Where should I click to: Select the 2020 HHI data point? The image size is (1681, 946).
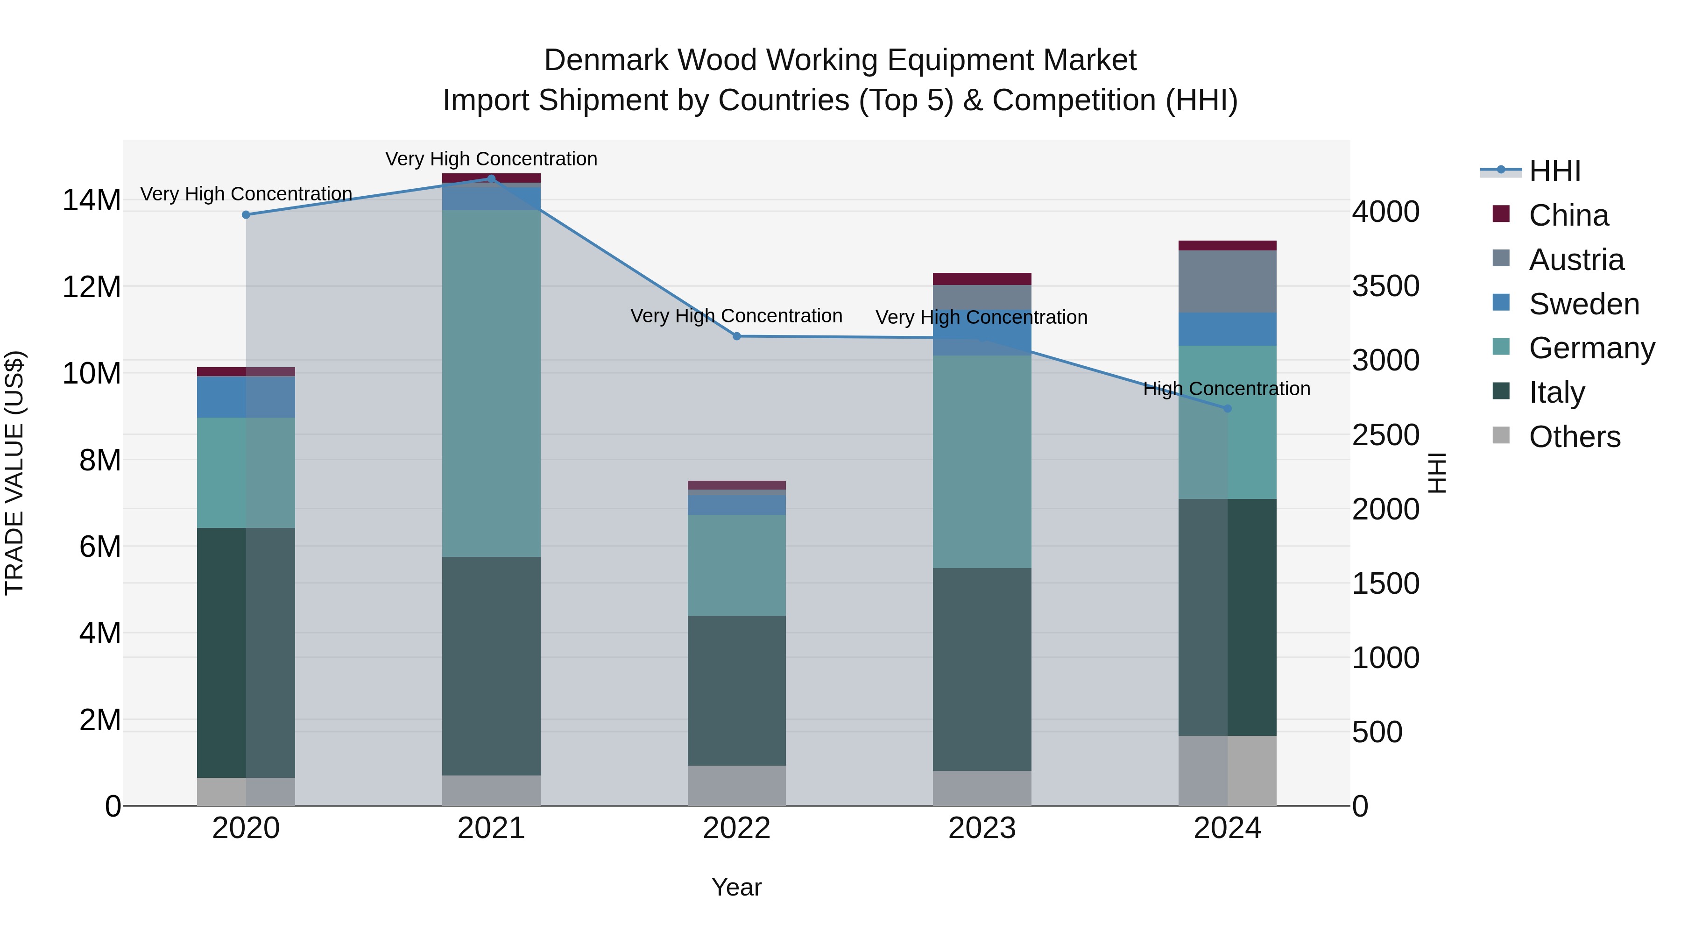pyautogui.click(x=246, y=215)
